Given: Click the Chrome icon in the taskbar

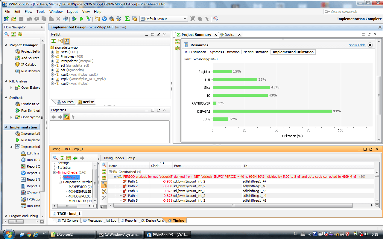Looking at the screenshot, I should (x=29, y=235).
